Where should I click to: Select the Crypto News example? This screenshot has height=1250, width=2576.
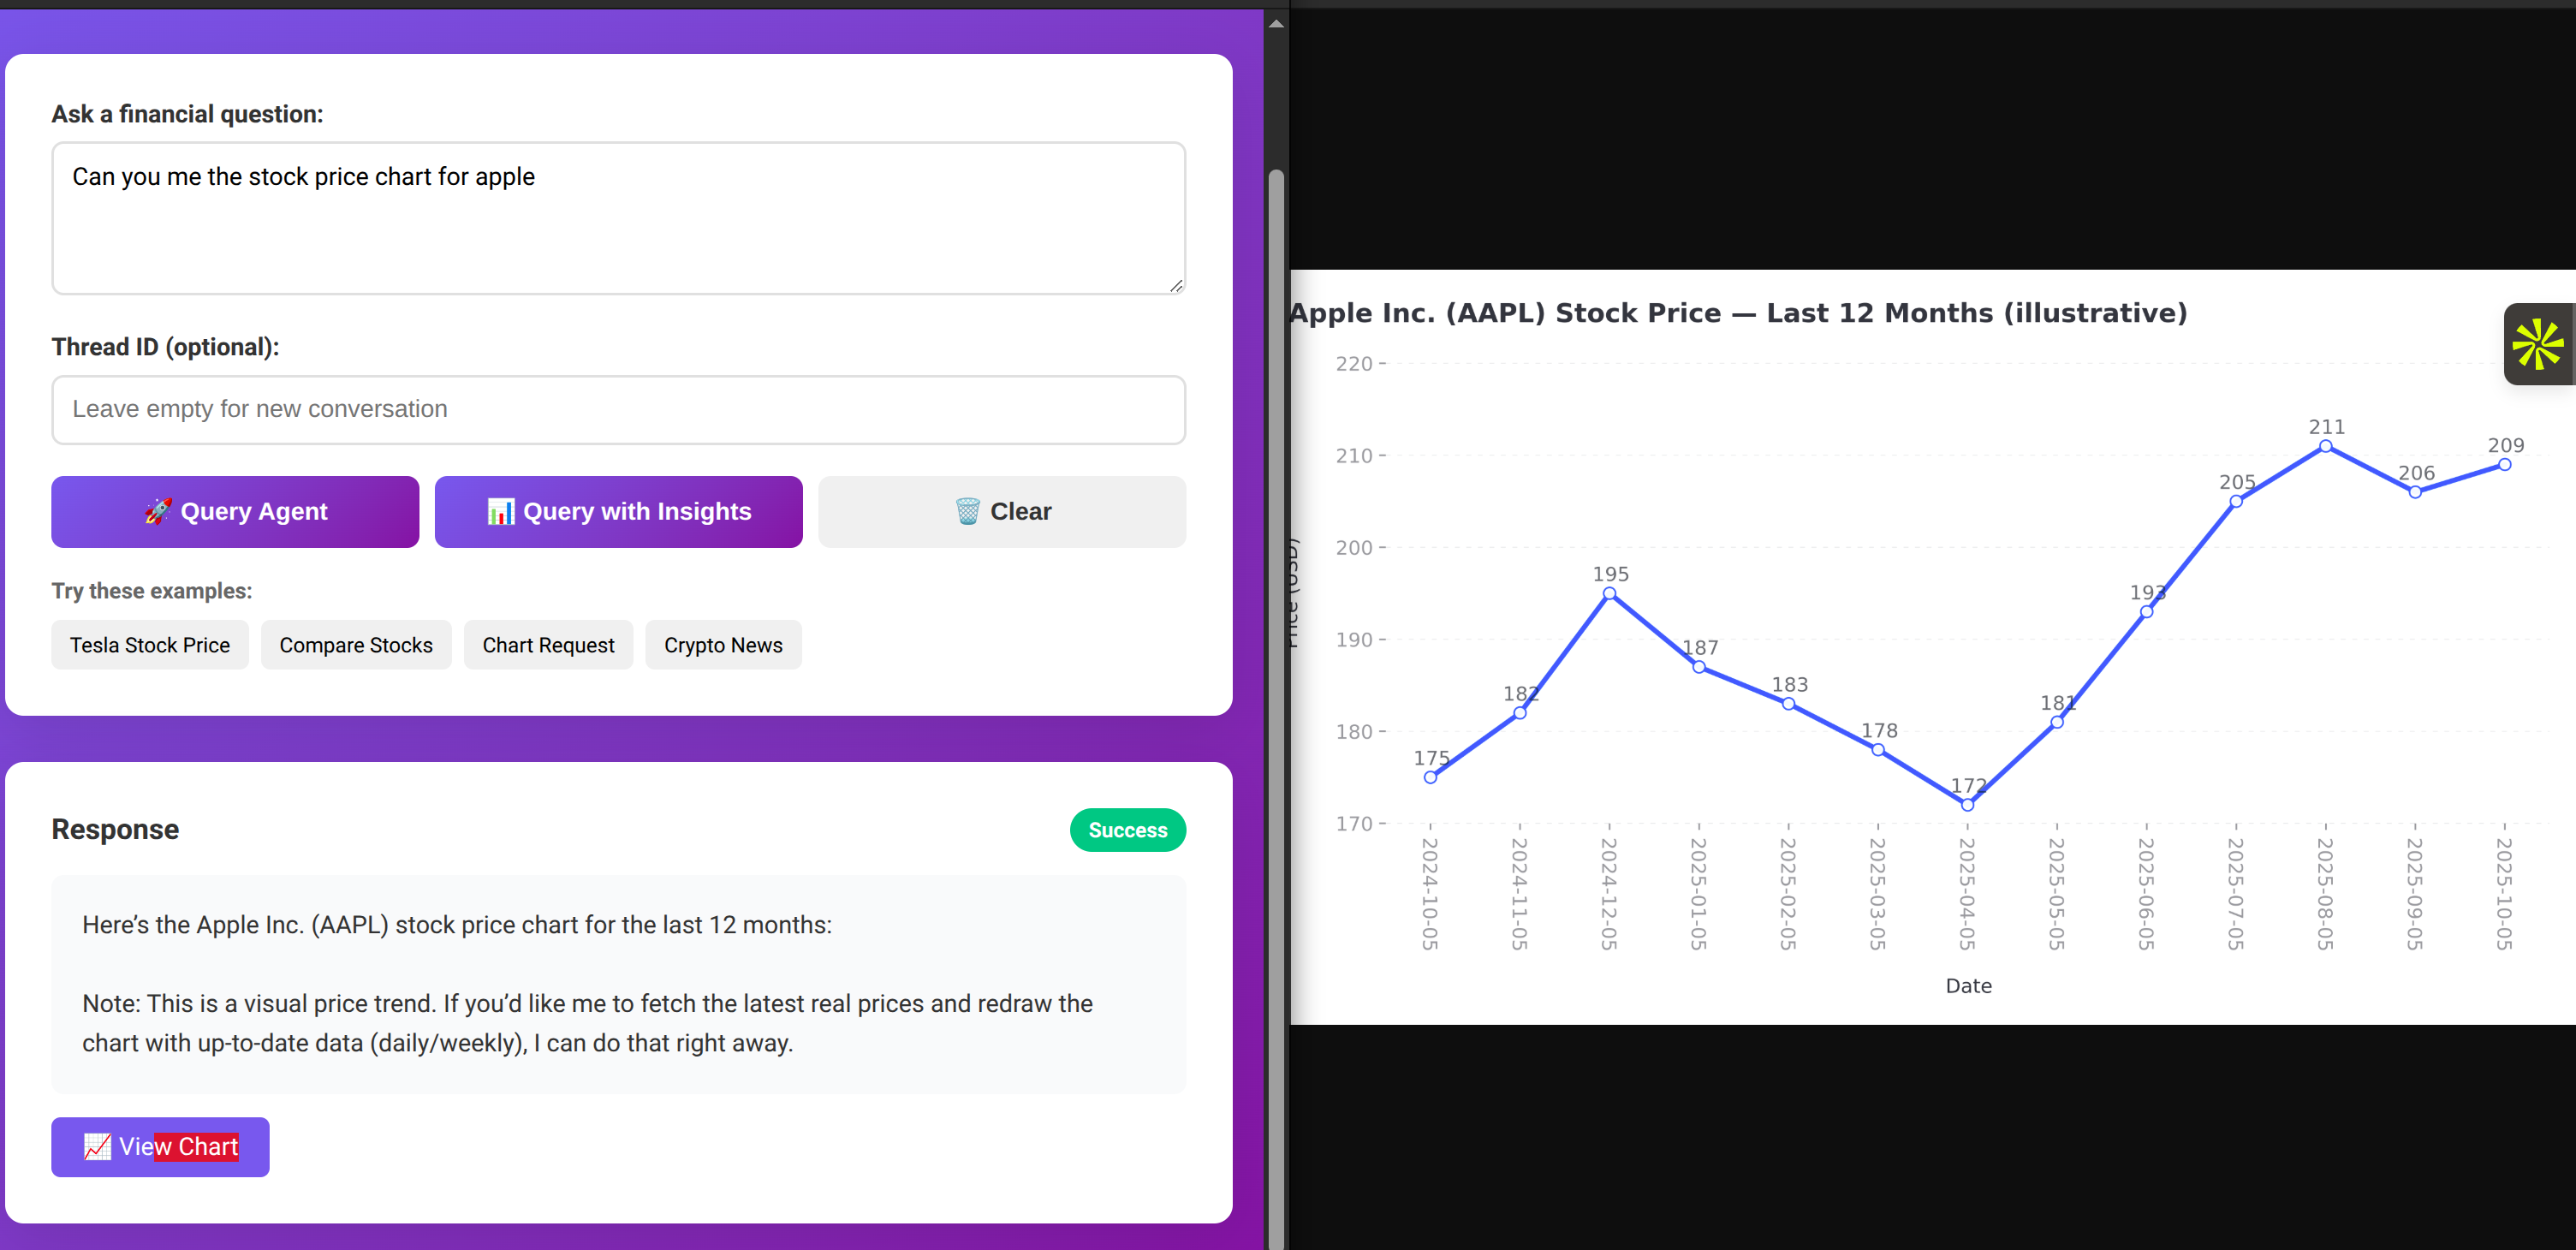723,645
